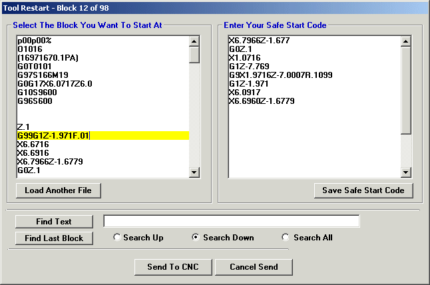
Task: Focus the find text input field
Action: 232,221
